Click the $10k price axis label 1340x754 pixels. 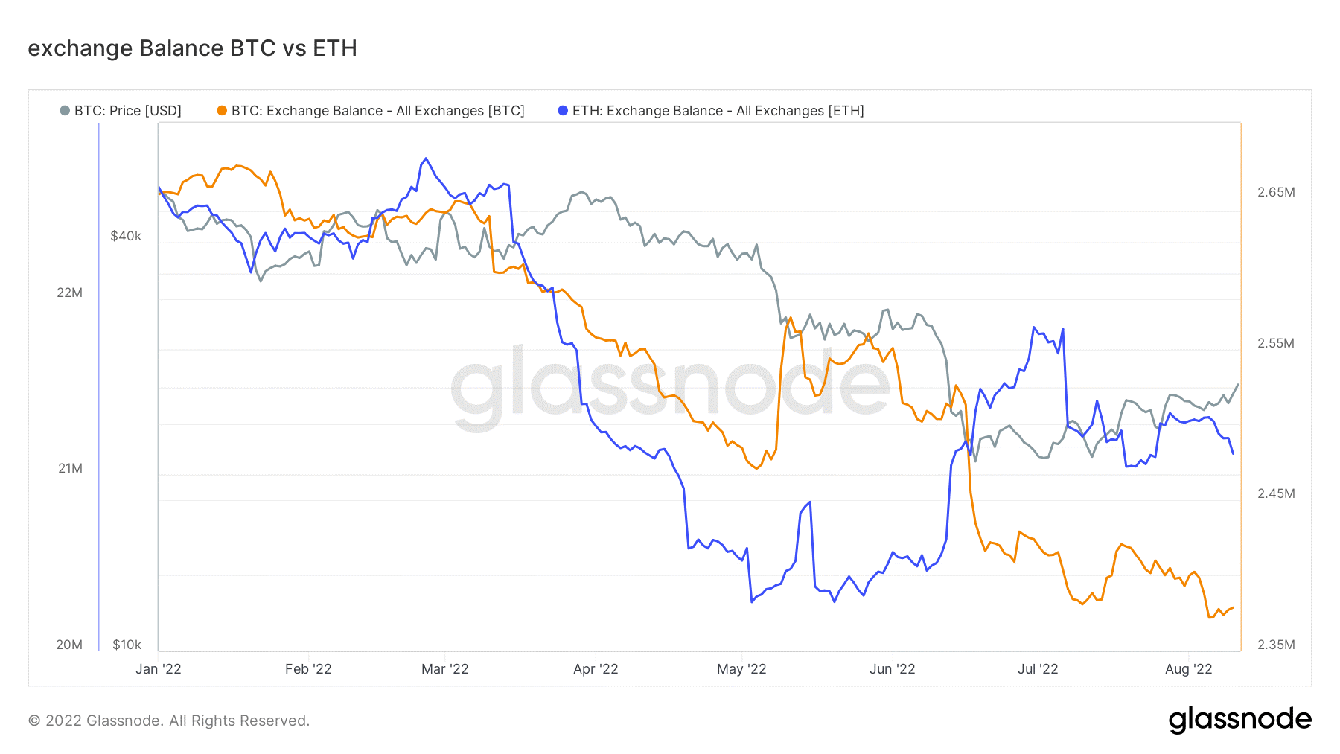(x=127, y=645)
